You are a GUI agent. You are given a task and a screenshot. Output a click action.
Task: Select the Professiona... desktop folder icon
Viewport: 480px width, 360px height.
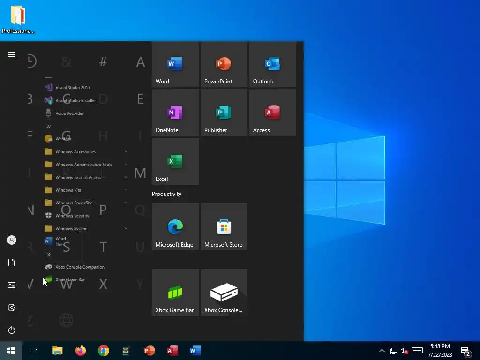18,19
